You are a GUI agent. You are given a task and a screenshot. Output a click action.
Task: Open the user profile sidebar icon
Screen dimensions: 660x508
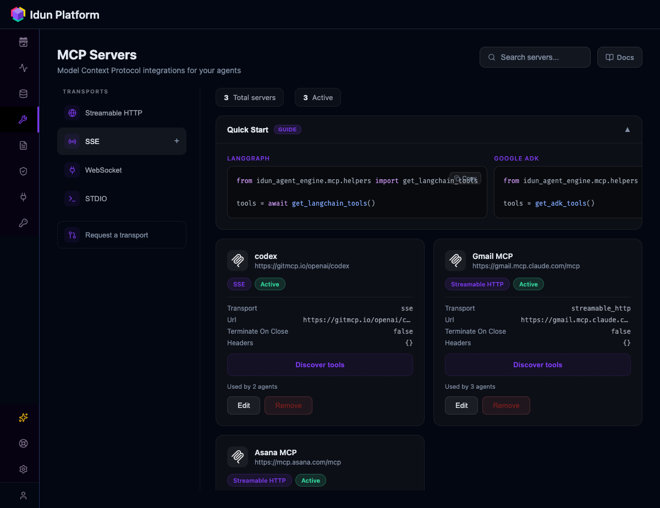[23, 495]
